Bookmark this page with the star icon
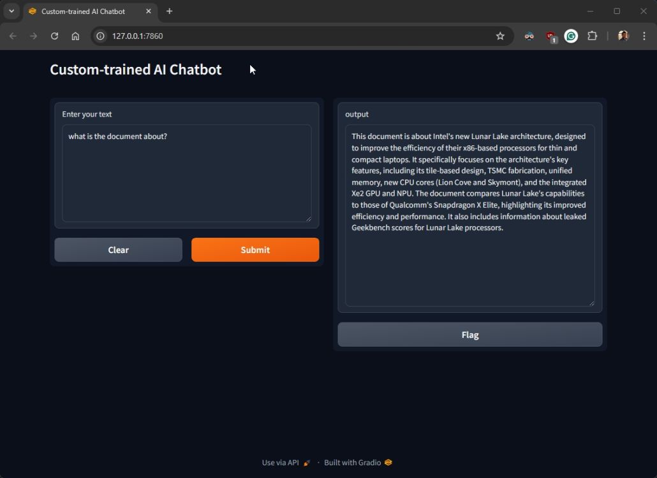 click(x=501, y=36)
